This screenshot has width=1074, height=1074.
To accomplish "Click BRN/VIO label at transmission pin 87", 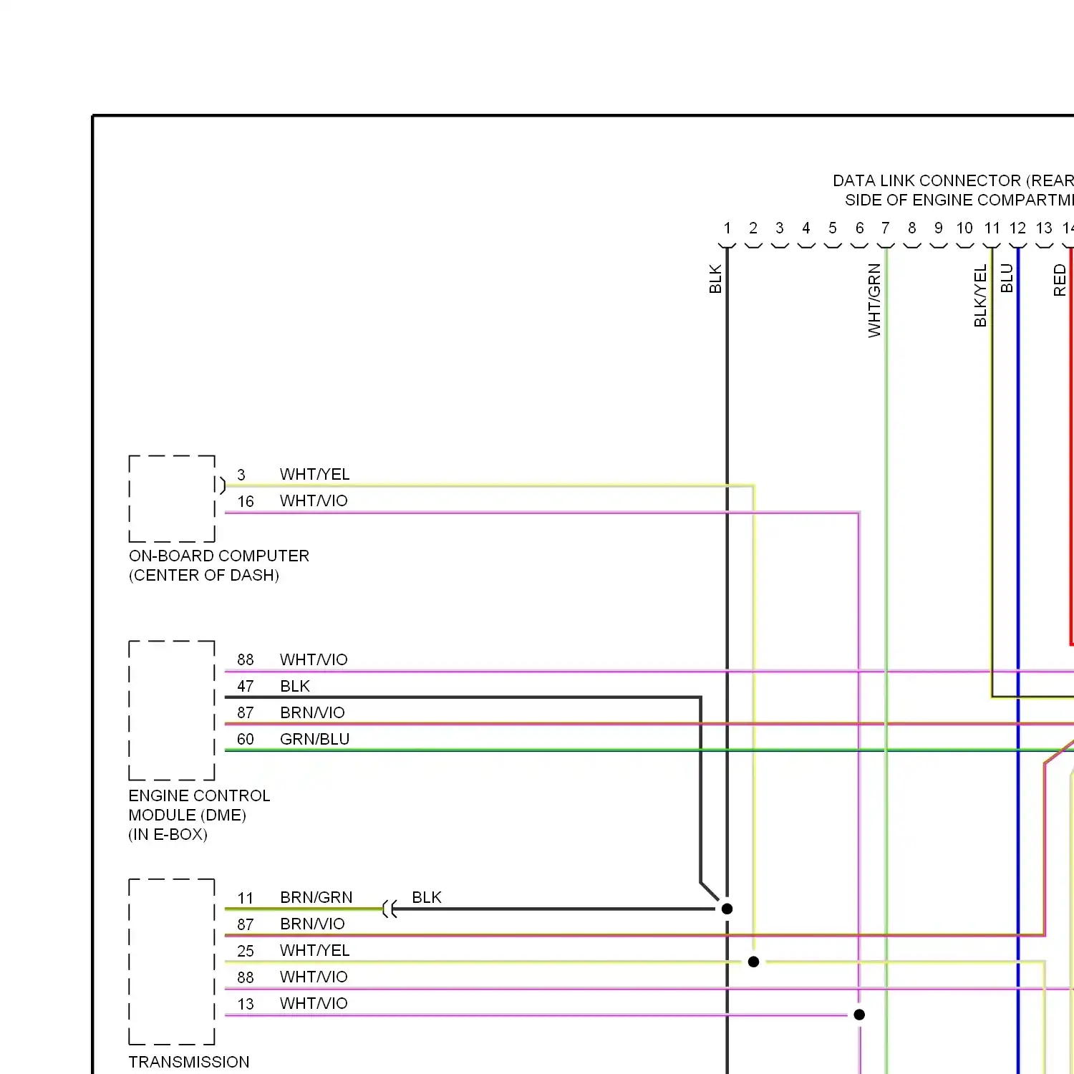I will [312, 924].
